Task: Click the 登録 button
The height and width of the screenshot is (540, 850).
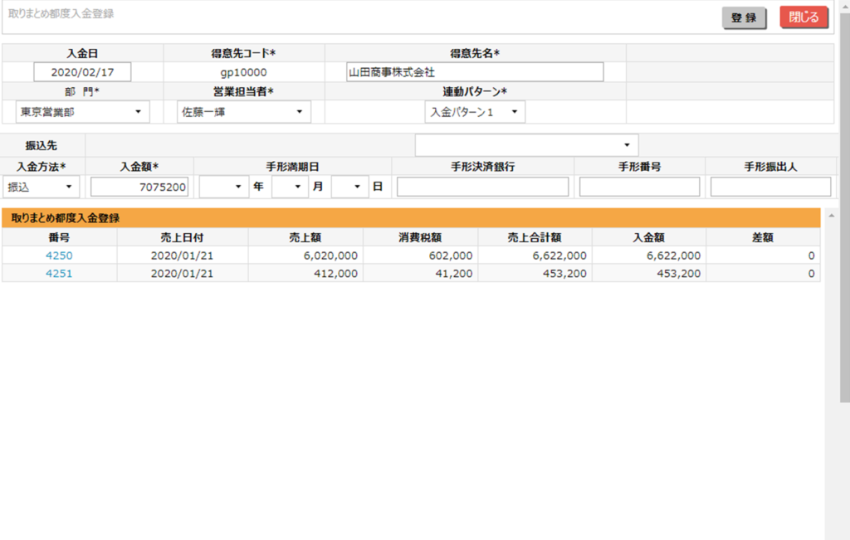Action: coord(743,17)
